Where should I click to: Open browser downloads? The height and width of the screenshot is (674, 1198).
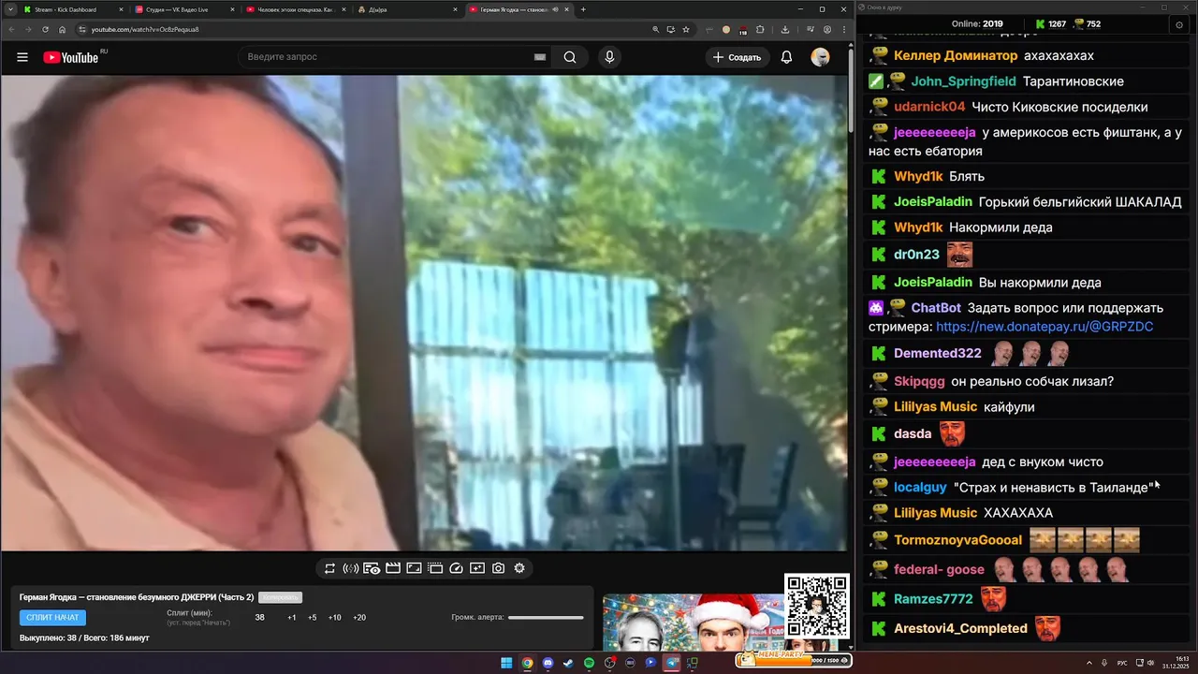coord(784,29)
